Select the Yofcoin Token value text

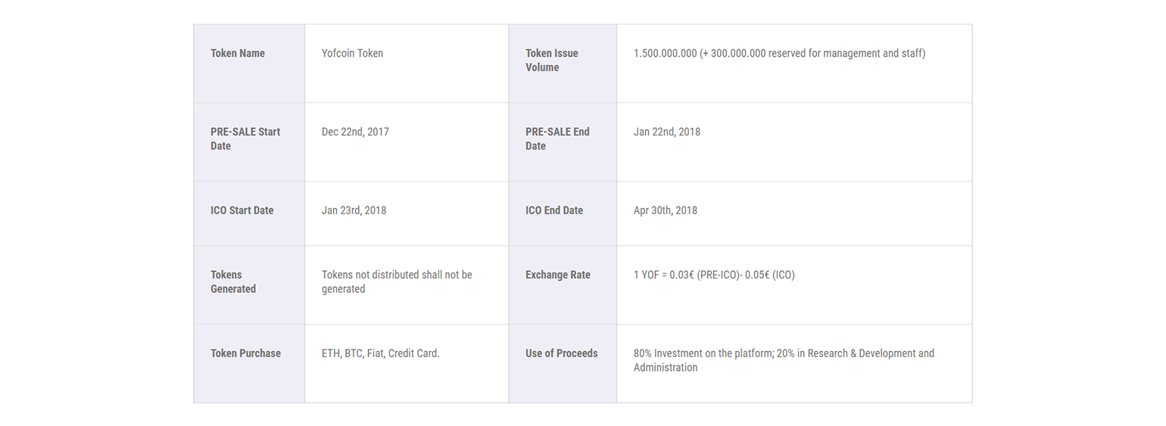click(352, 54)
